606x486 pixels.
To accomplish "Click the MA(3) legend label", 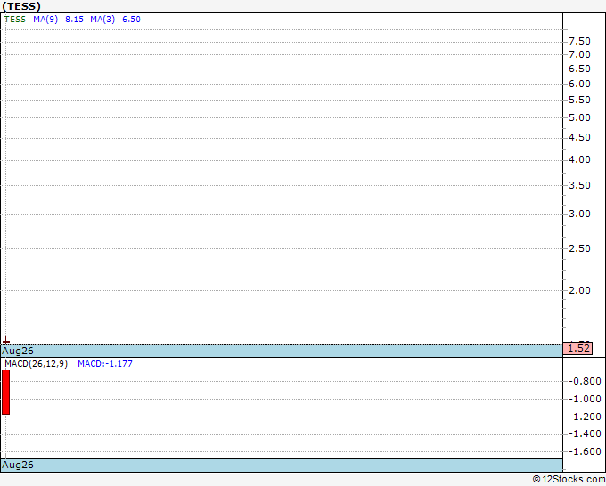I will pyautogui.click(x=102, y=20).
